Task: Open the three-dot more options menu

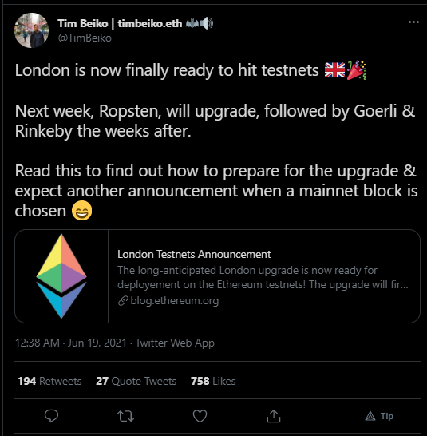Action: [413, 22]
